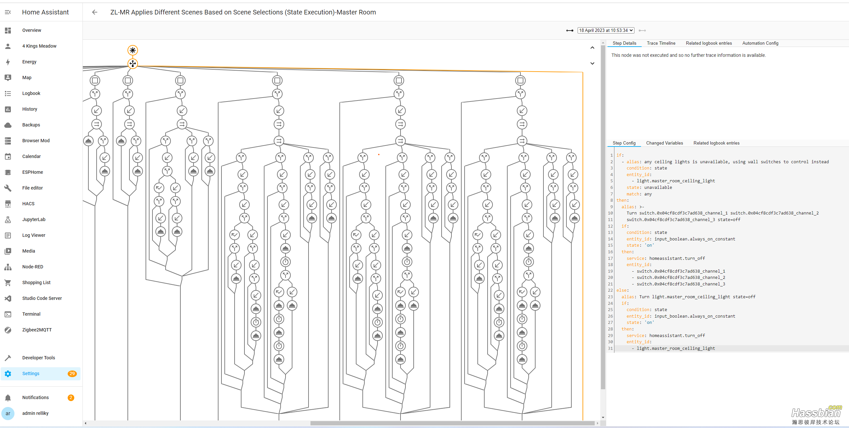The width and height of the screenshot is (849, 428).
Task: Select the Step Config tab
Action: click(x=624, y=143)
